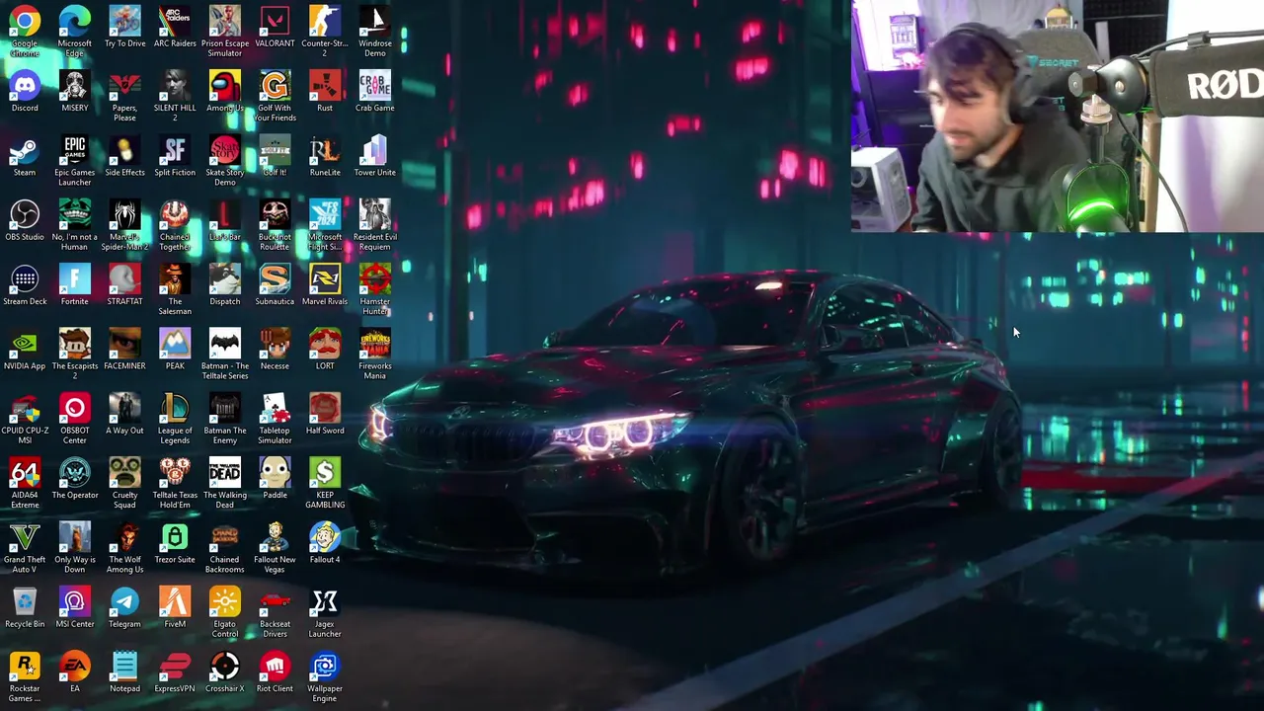The height and width of the screenshot is (711, 1264).
Task: Select No, I'm not a Human icon
Action: click(75, 214)
